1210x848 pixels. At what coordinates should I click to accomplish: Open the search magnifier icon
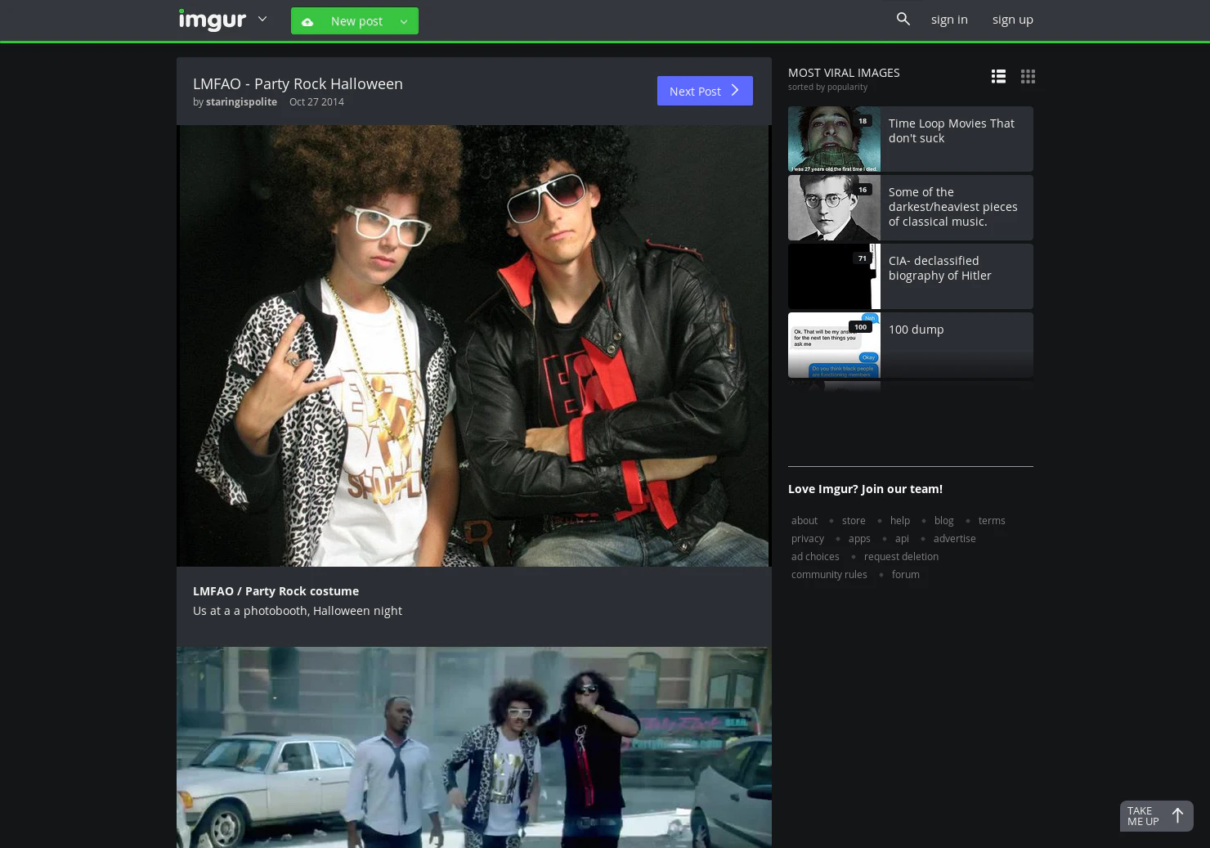click(x=903, y=19)
